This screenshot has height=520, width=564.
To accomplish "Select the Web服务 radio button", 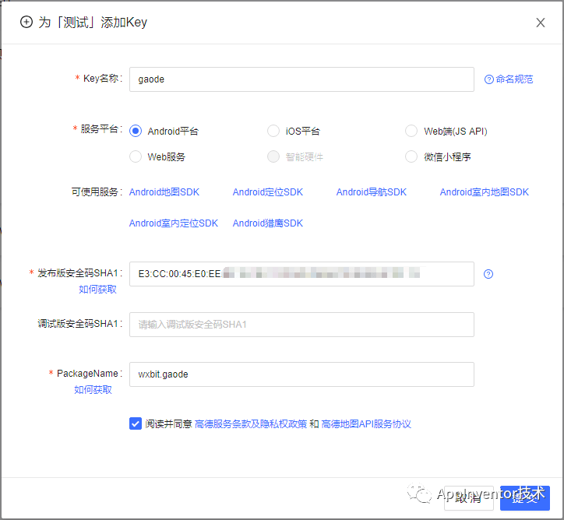I will coord(136,156).
